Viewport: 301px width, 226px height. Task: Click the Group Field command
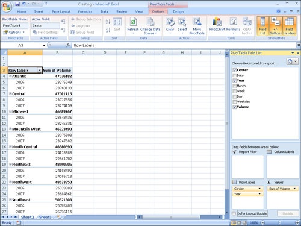[x=82, y=32]
